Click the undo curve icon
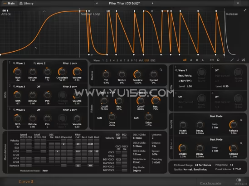This screenshot has width=249, height=186. (x=218, y=60)
